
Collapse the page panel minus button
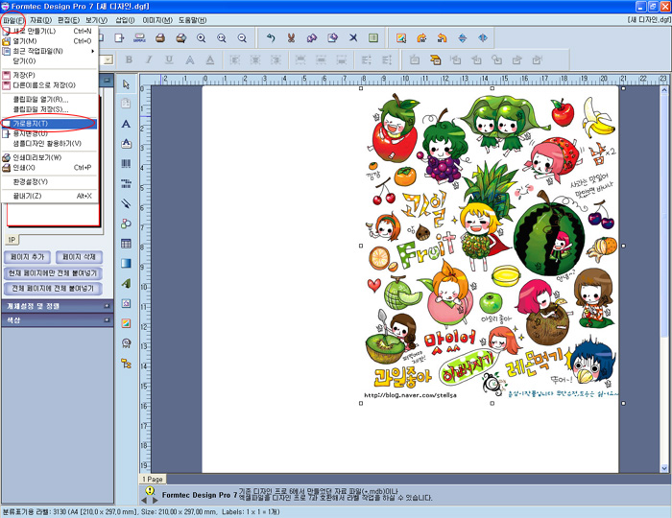[x=107, y=80]
